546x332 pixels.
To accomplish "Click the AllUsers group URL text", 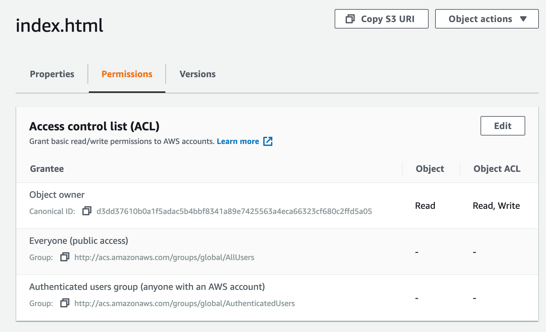I will [x=164, y=257].
